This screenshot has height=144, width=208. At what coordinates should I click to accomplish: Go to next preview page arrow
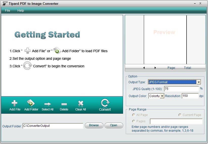[155, 68]
